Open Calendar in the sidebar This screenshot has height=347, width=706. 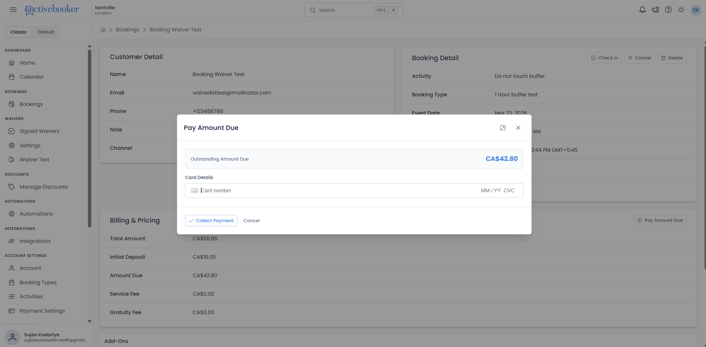pyautogui.click(x=32, y=77)
